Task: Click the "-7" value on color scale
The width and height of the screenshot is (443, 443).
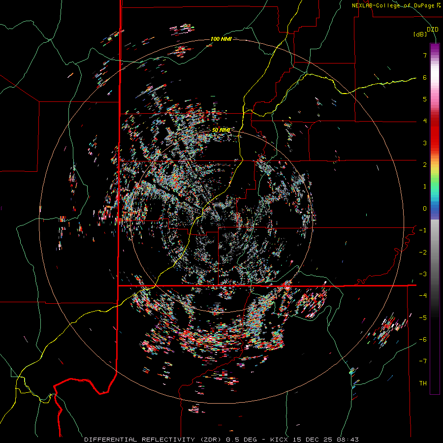Action: 423,361
